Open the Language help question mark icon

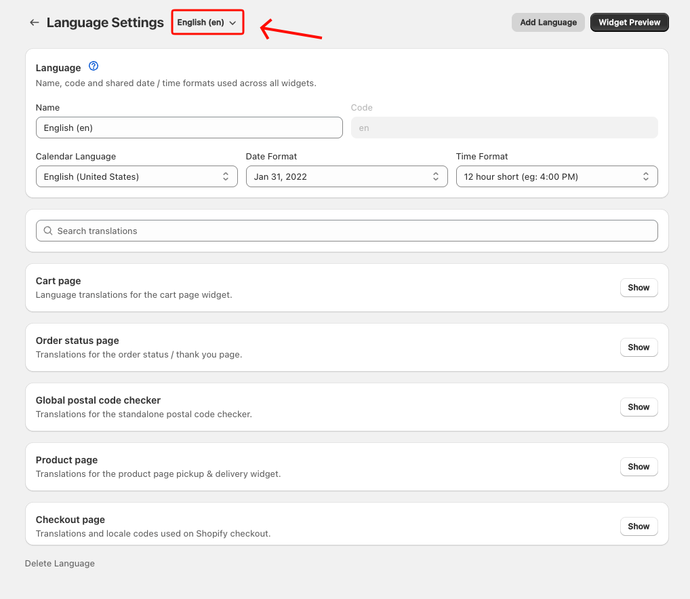[94, 66]
